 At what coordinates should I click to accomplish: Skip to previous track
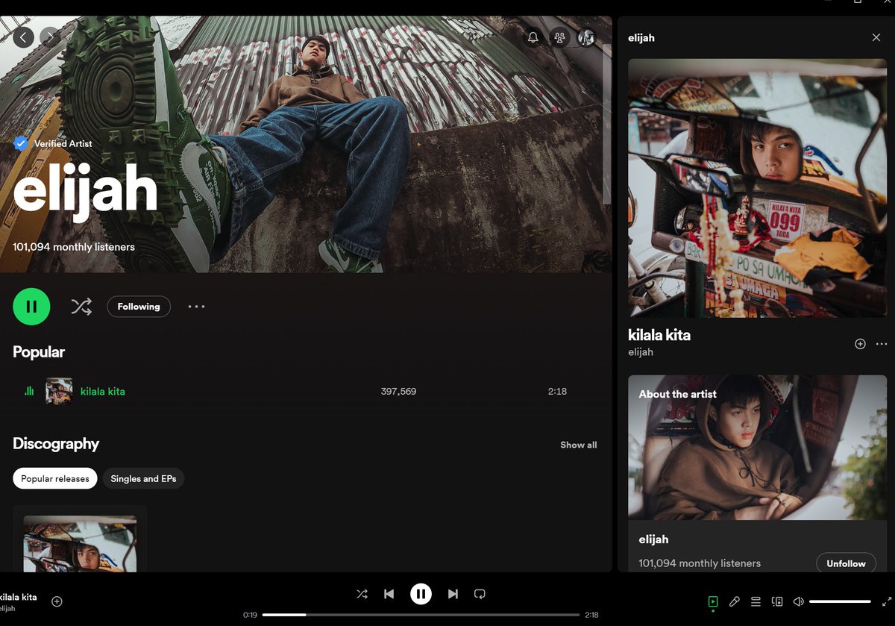coord(389,594)
